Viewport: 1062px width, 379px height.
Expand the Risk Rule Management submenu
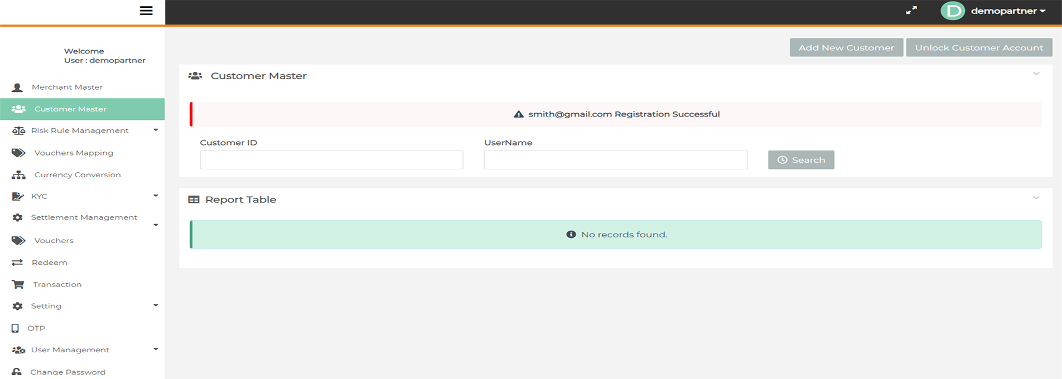(x=156, y=130)
